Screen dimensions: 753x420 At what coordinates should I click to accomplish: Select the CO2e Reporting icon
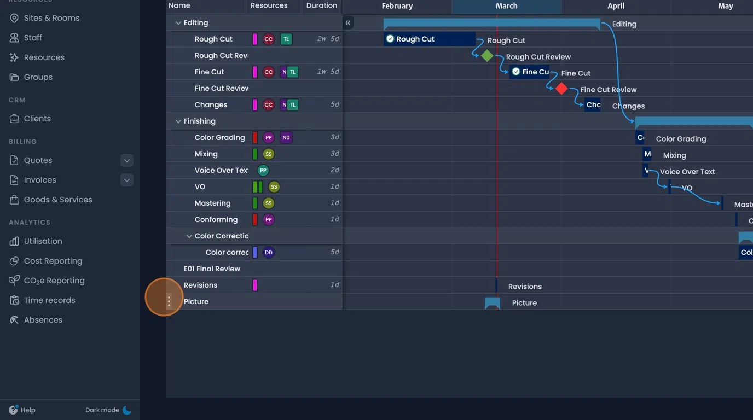pyautogui.click(x=15, y=280)
